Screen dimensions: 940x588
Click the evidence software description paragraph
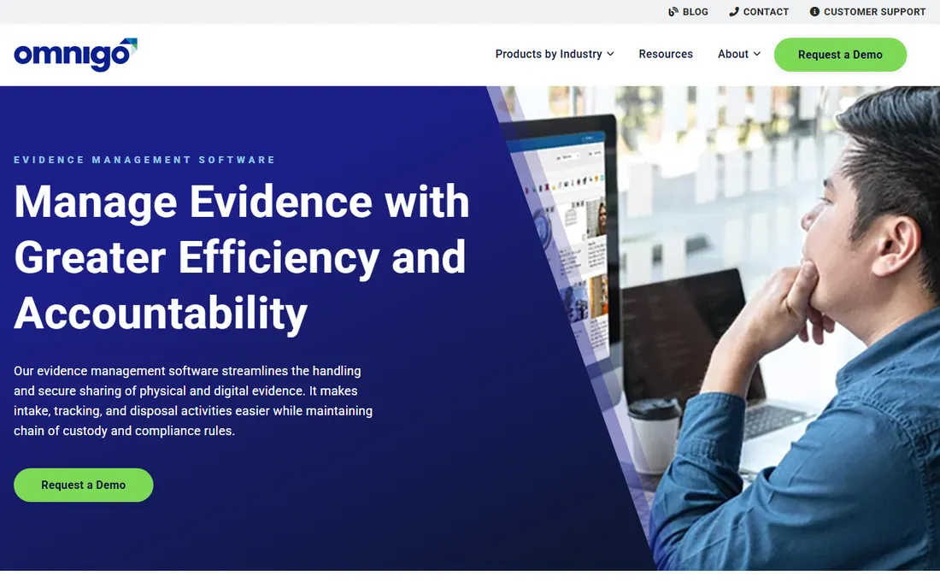pos(193,401)
